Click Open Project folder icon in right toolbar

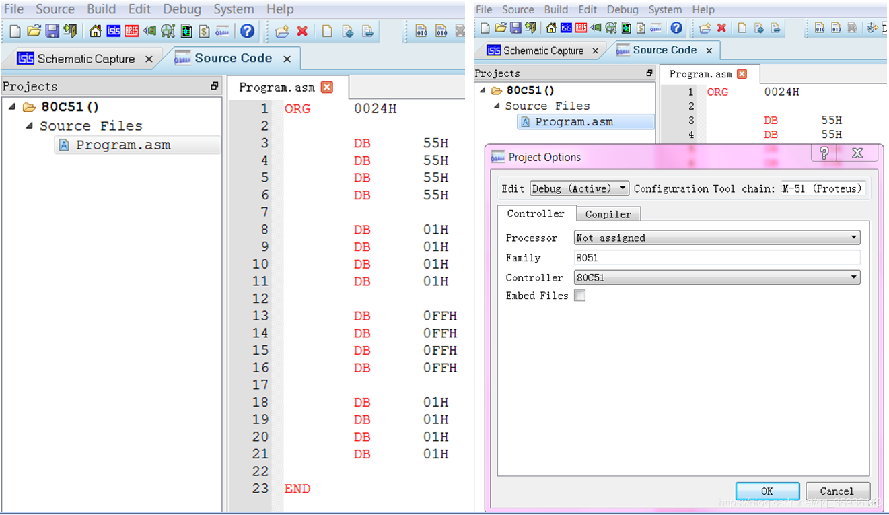coord(500,28)
